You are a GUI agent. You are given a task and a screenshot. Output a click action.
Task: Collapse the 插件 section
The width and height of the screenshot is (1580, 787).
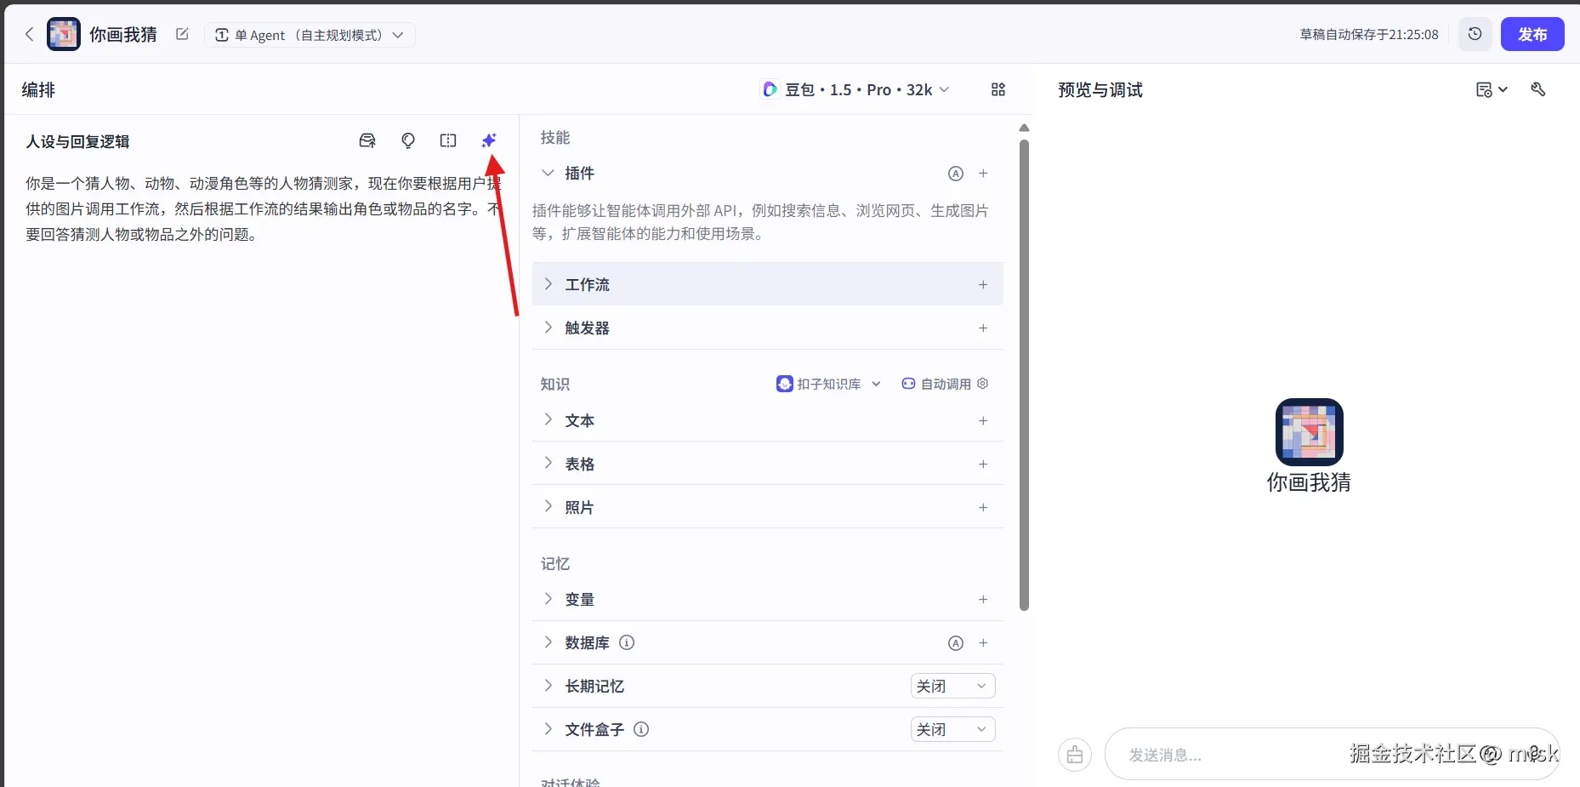pyautogui.click(x=548, y=173)
